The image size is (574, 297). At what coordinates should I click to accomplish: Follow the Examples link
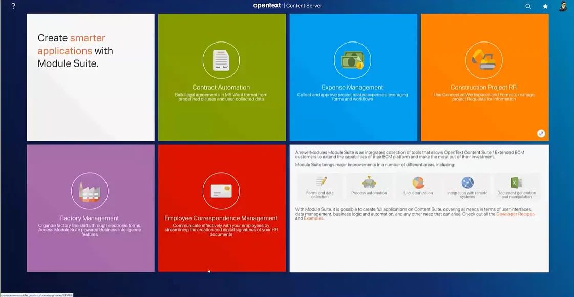coord(314,218)
